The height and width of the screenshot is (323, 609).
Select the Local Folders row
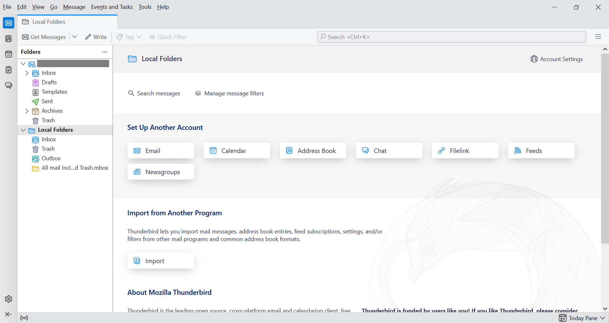coord(65,130)
